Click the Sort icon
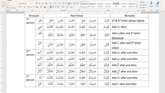The width and height of the screenshot is (165, 93). coord(75,3)
